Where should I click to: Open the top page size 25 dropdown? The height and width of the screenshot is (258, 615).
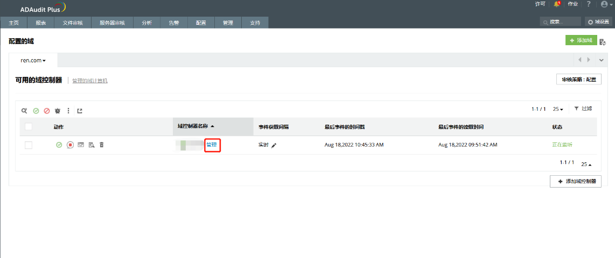(x=558, y=109)
